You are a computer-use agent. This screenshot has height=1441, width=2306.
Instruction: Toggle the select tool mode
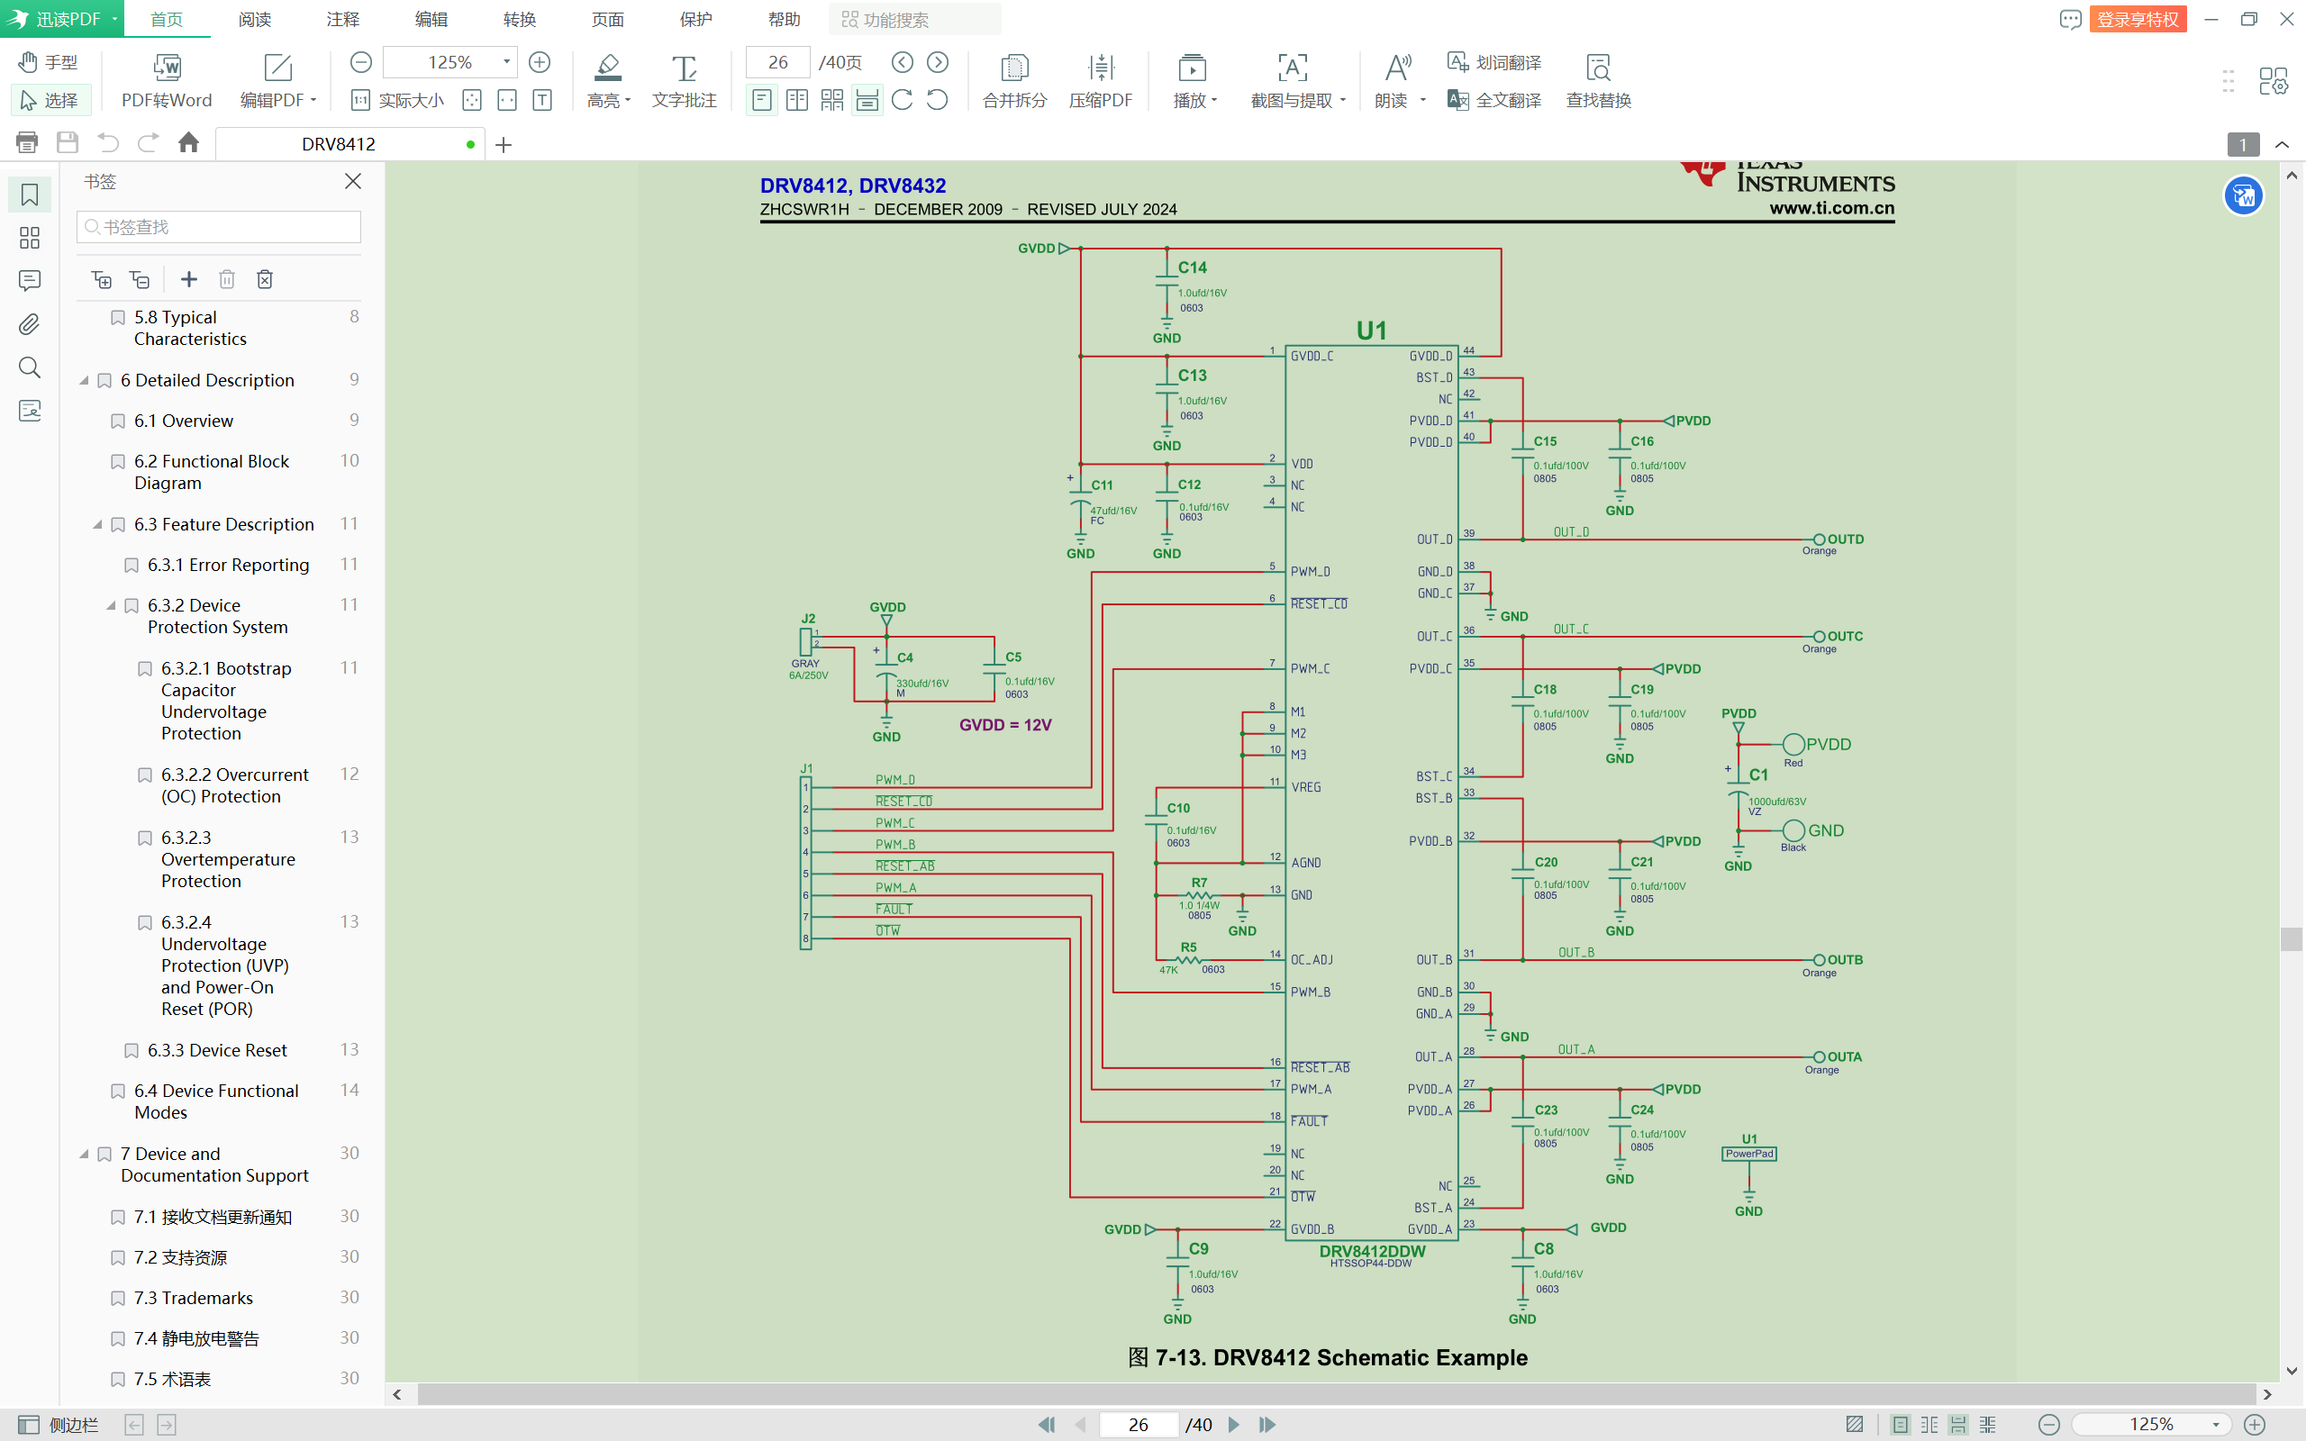point(49,99)
